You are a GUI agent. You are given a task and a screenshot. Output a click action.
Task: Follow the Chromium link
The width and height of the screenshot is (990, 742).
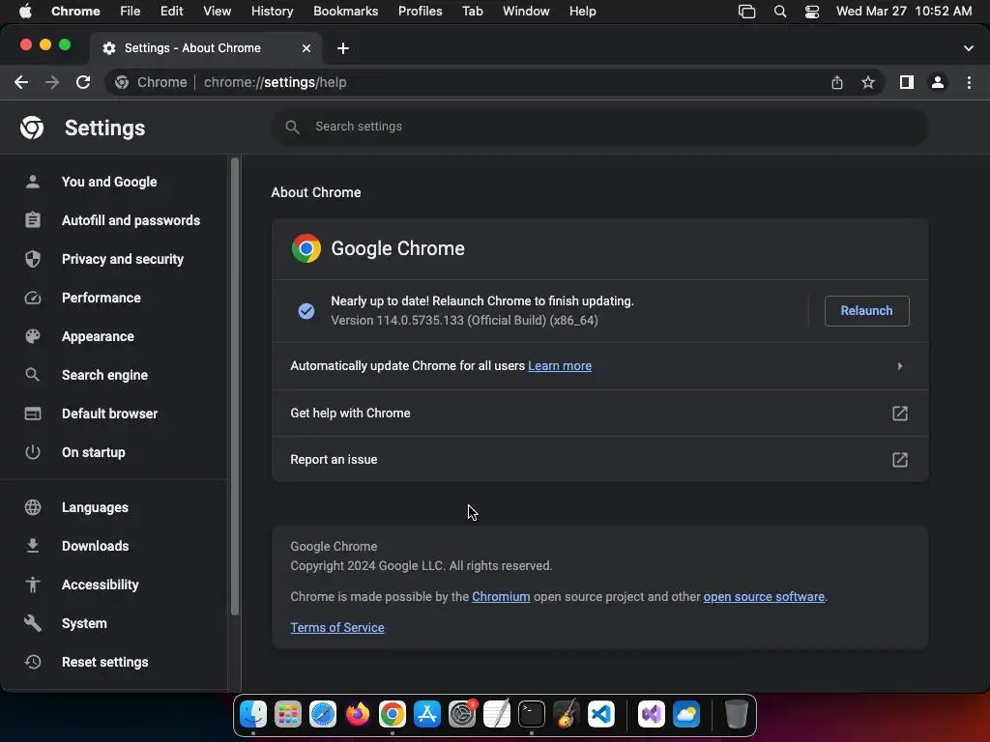tap(501, 597)
